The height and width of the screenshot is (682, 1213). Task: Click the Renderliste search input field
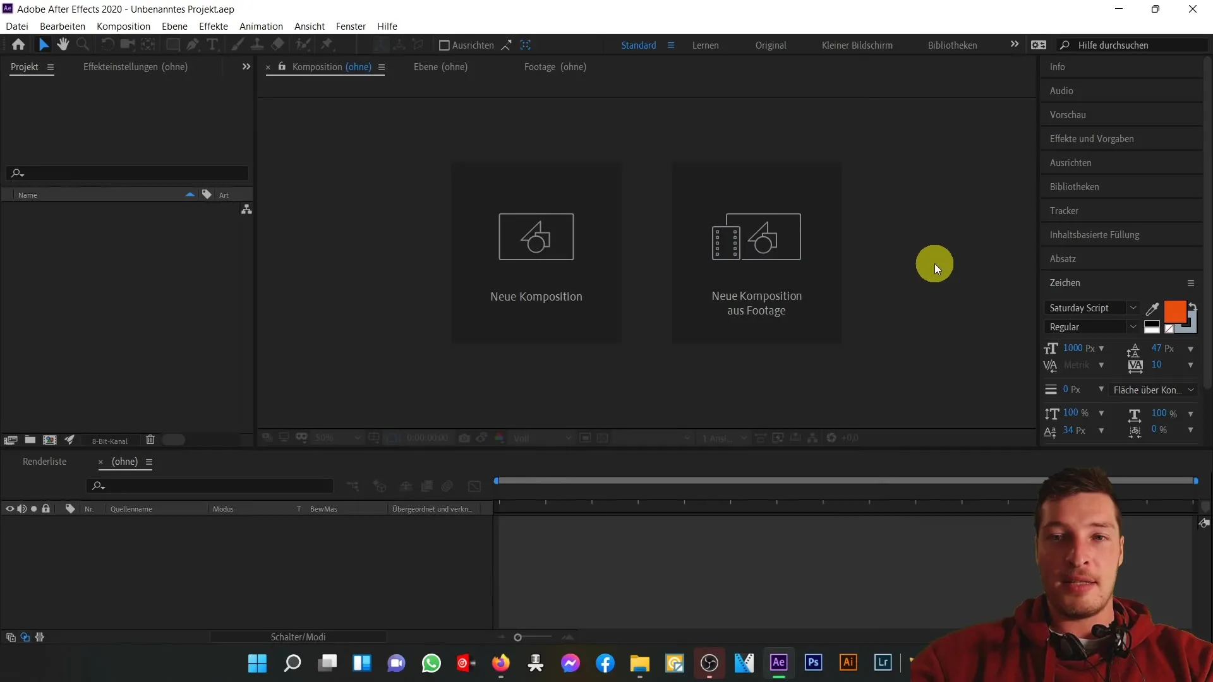[212, 486]
